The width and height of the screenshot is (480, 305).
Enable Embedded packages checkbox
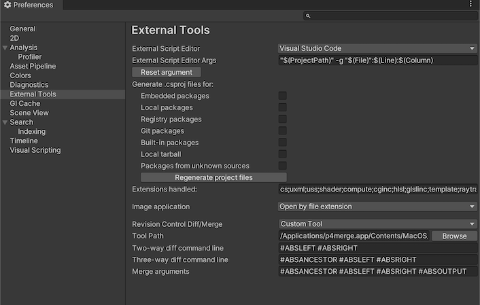282,96
